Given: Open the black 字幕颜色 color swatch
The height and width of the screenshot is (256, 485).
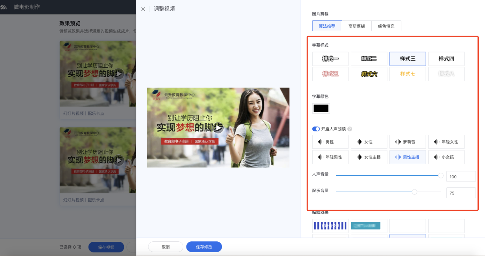Looking at the screenshot, I should 321,108.
